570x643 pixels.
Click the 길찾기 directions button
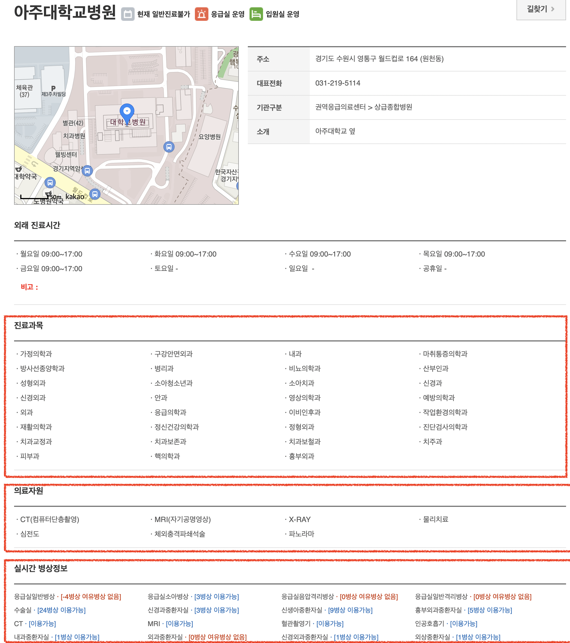click(540, 9)
